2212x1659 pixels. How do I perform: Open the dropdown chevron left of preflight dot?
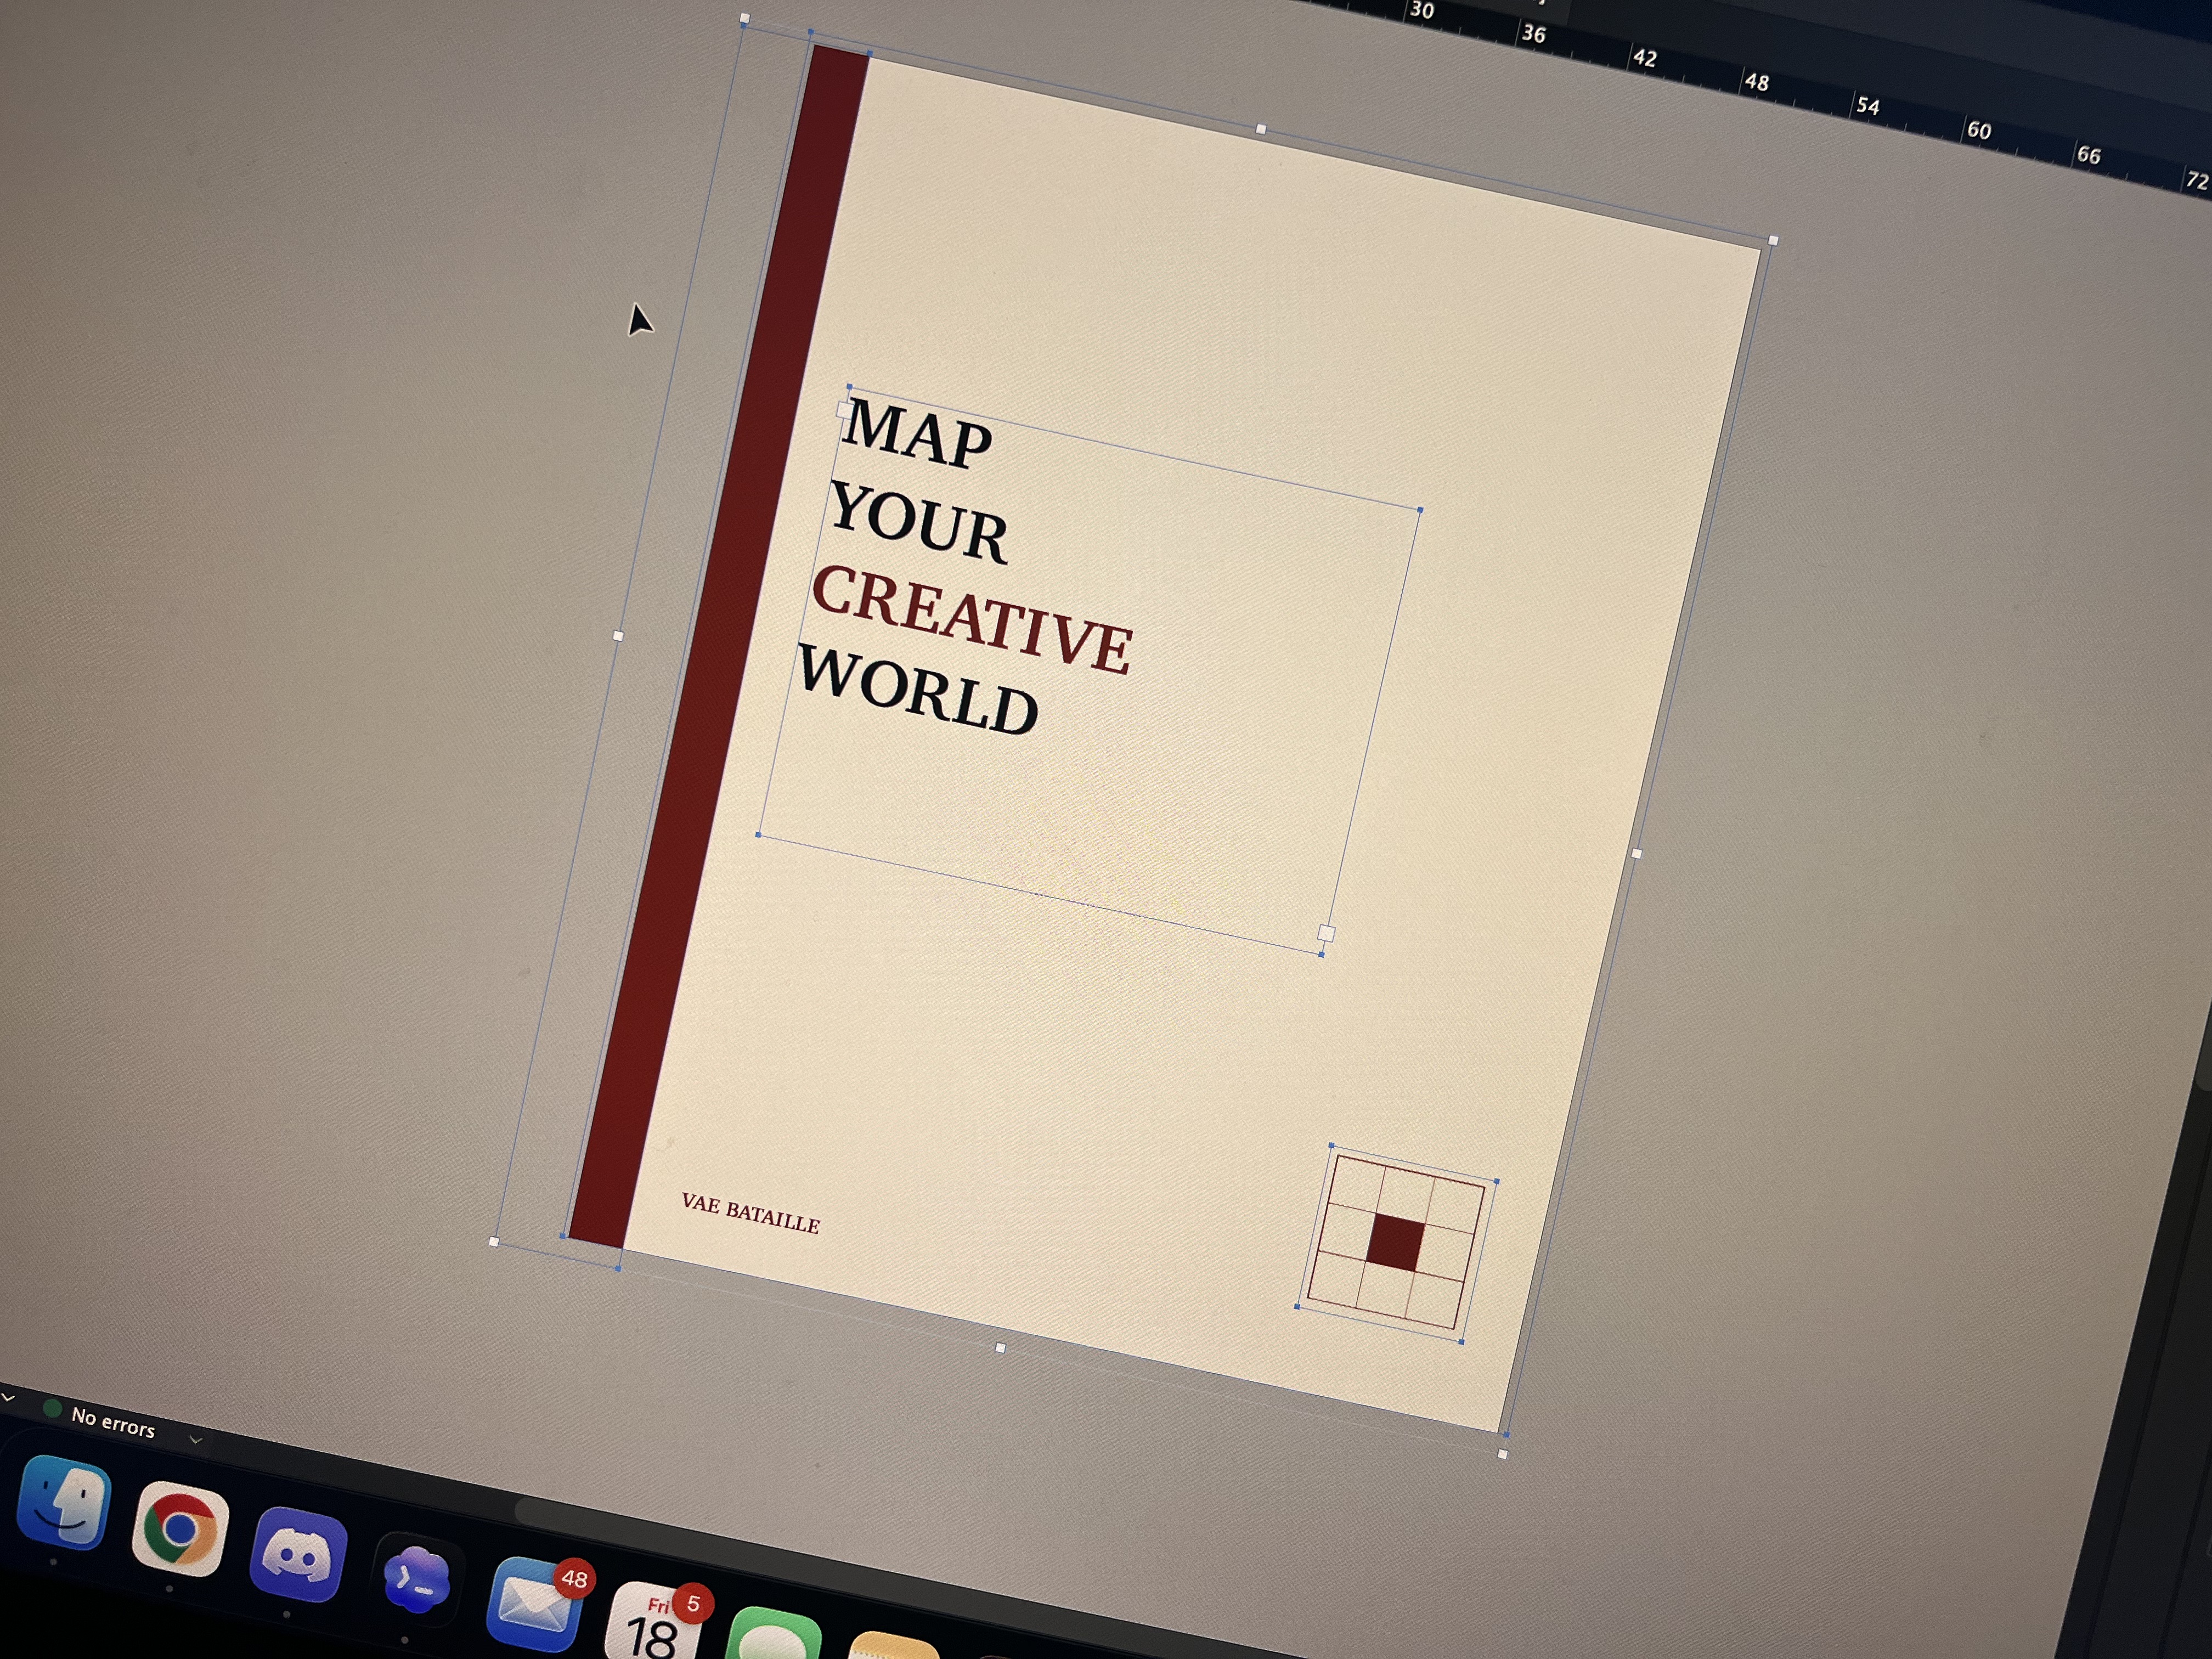point(8,1397)
